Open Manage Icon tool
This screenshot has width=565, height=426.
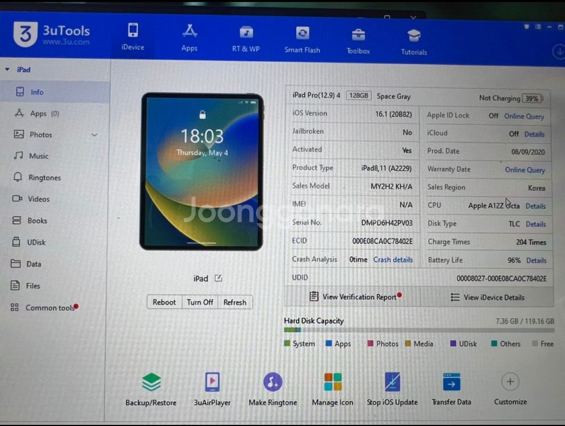(x=333, y=389)
